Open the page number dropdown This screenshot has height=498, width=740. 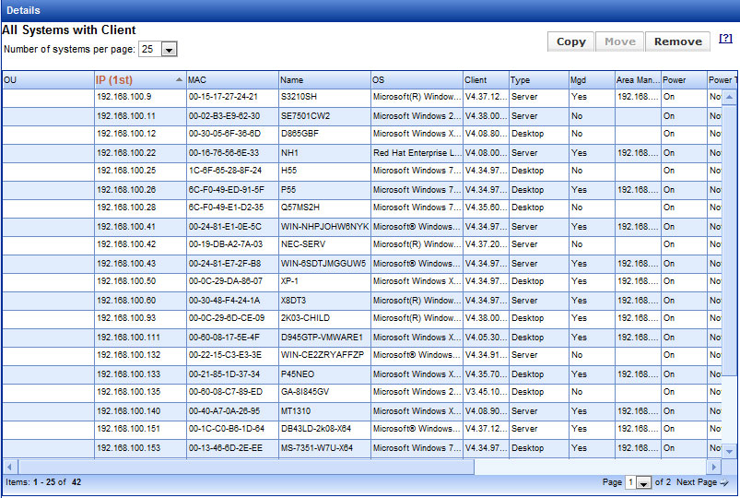(x=642, y=483)
